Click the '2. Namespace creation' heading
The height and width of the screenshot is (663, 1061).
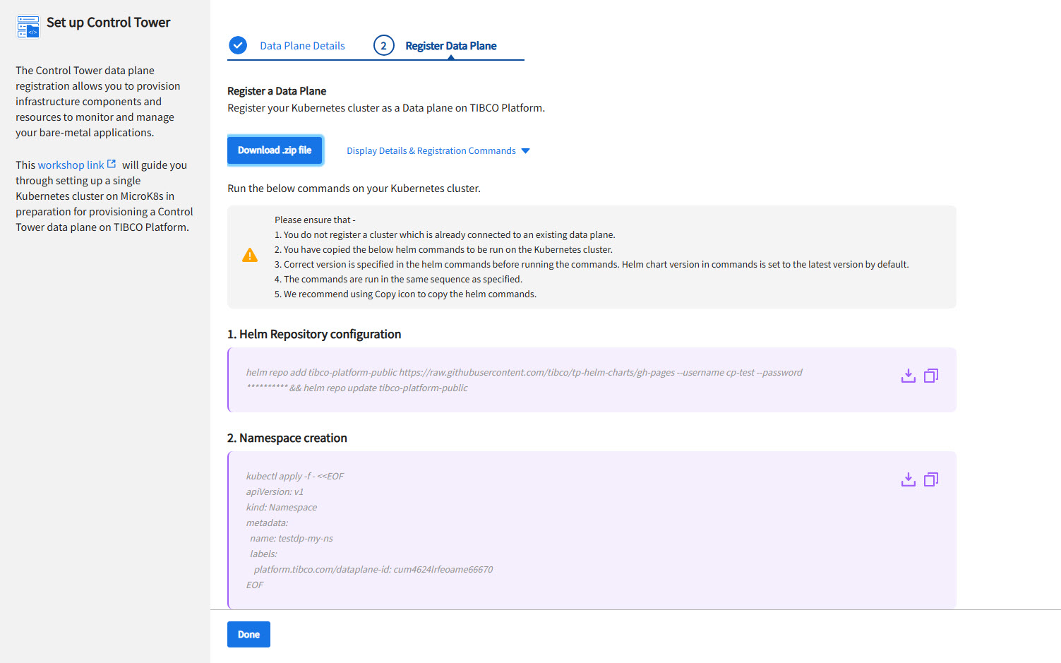[287, 438]
